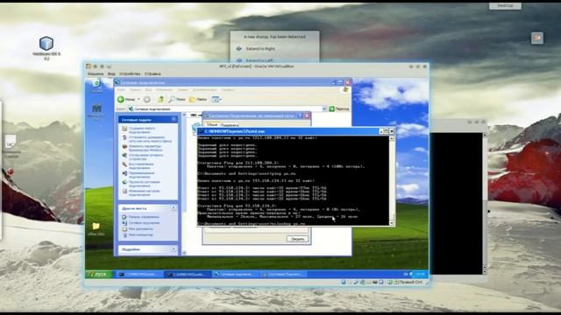561x315 pixels.
Task: Click the XP taskbar clock
Action: (x=421, y=274)
